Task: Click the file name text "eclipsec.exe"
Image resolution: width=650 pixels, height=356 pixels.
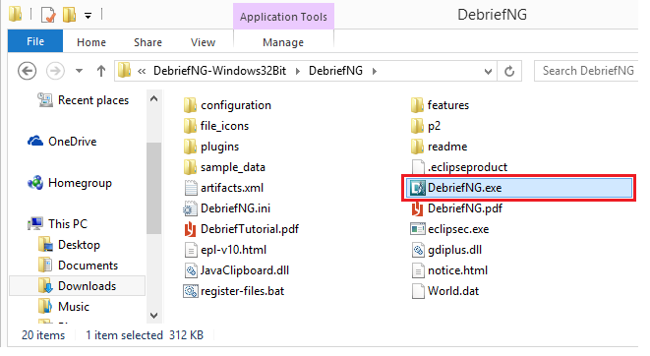Action: click(458, 229)
